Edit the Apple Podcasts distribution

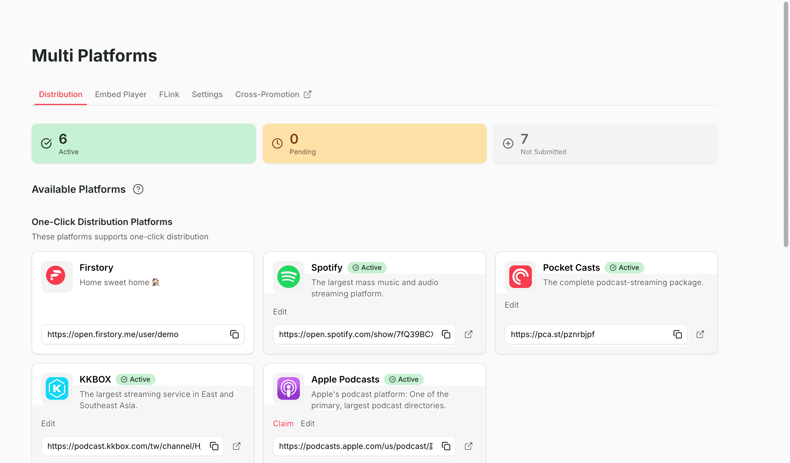pyautogui.click(x=307, y=423)
